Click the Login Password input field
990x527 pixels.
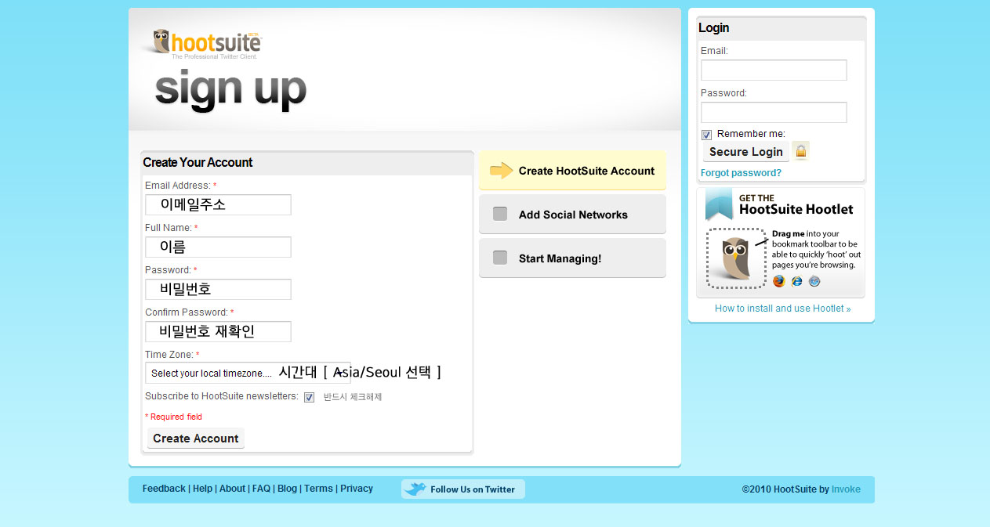pos(774,112)
